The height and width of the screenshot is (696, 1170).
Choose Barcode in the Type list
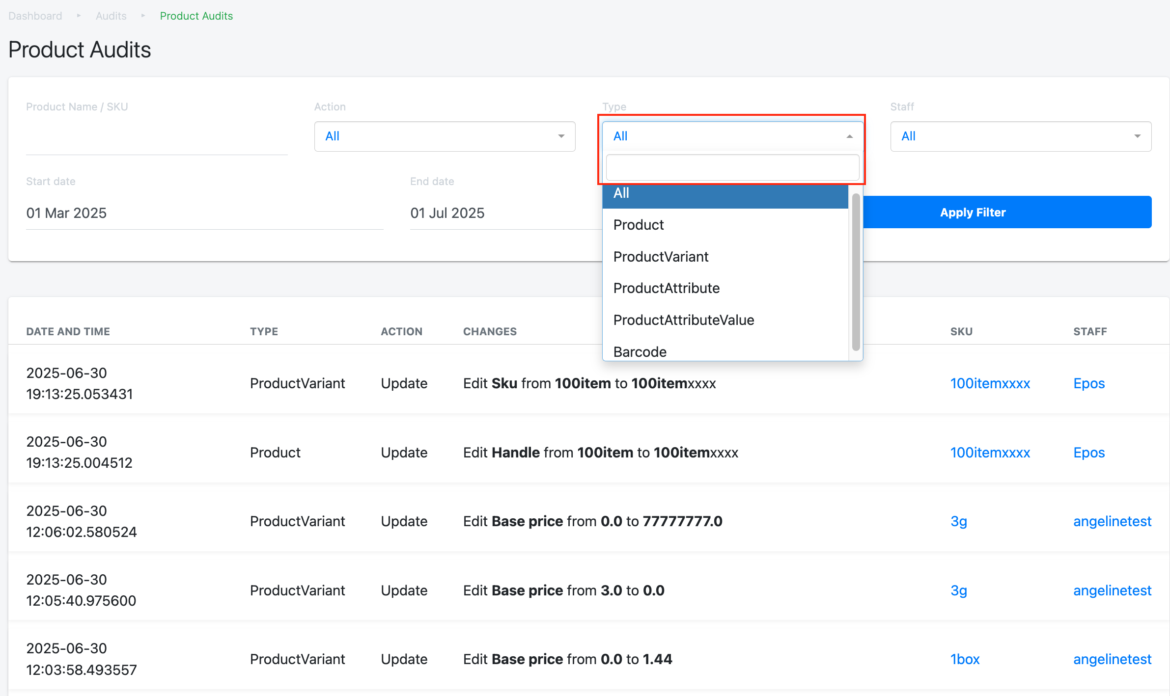(x=640, y=351)
